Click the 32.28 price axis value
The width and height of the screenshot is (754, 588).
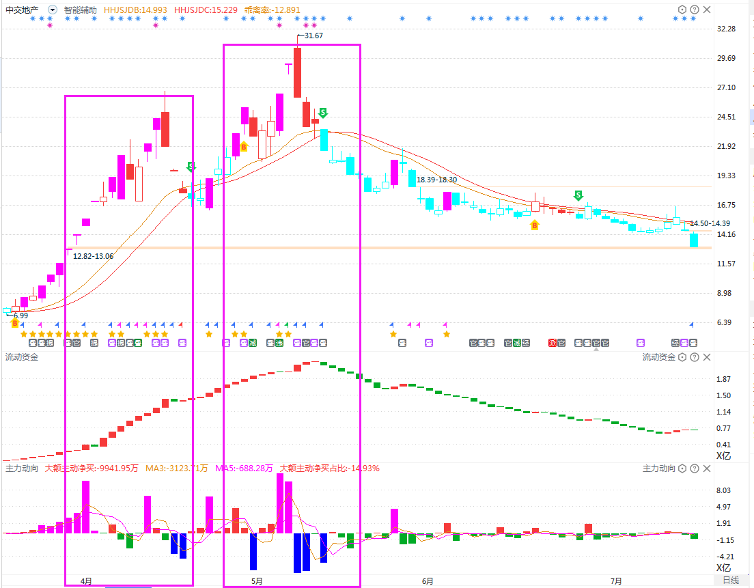click(726, 29)
